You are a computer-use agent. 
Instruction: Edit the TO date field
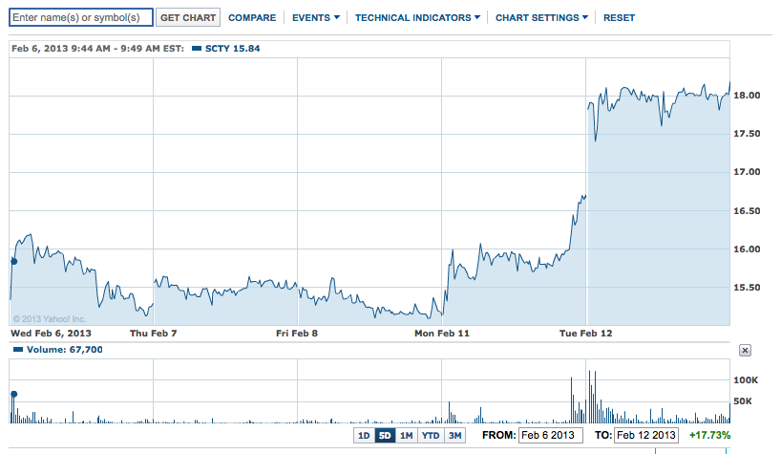click(x=645, y=436)
